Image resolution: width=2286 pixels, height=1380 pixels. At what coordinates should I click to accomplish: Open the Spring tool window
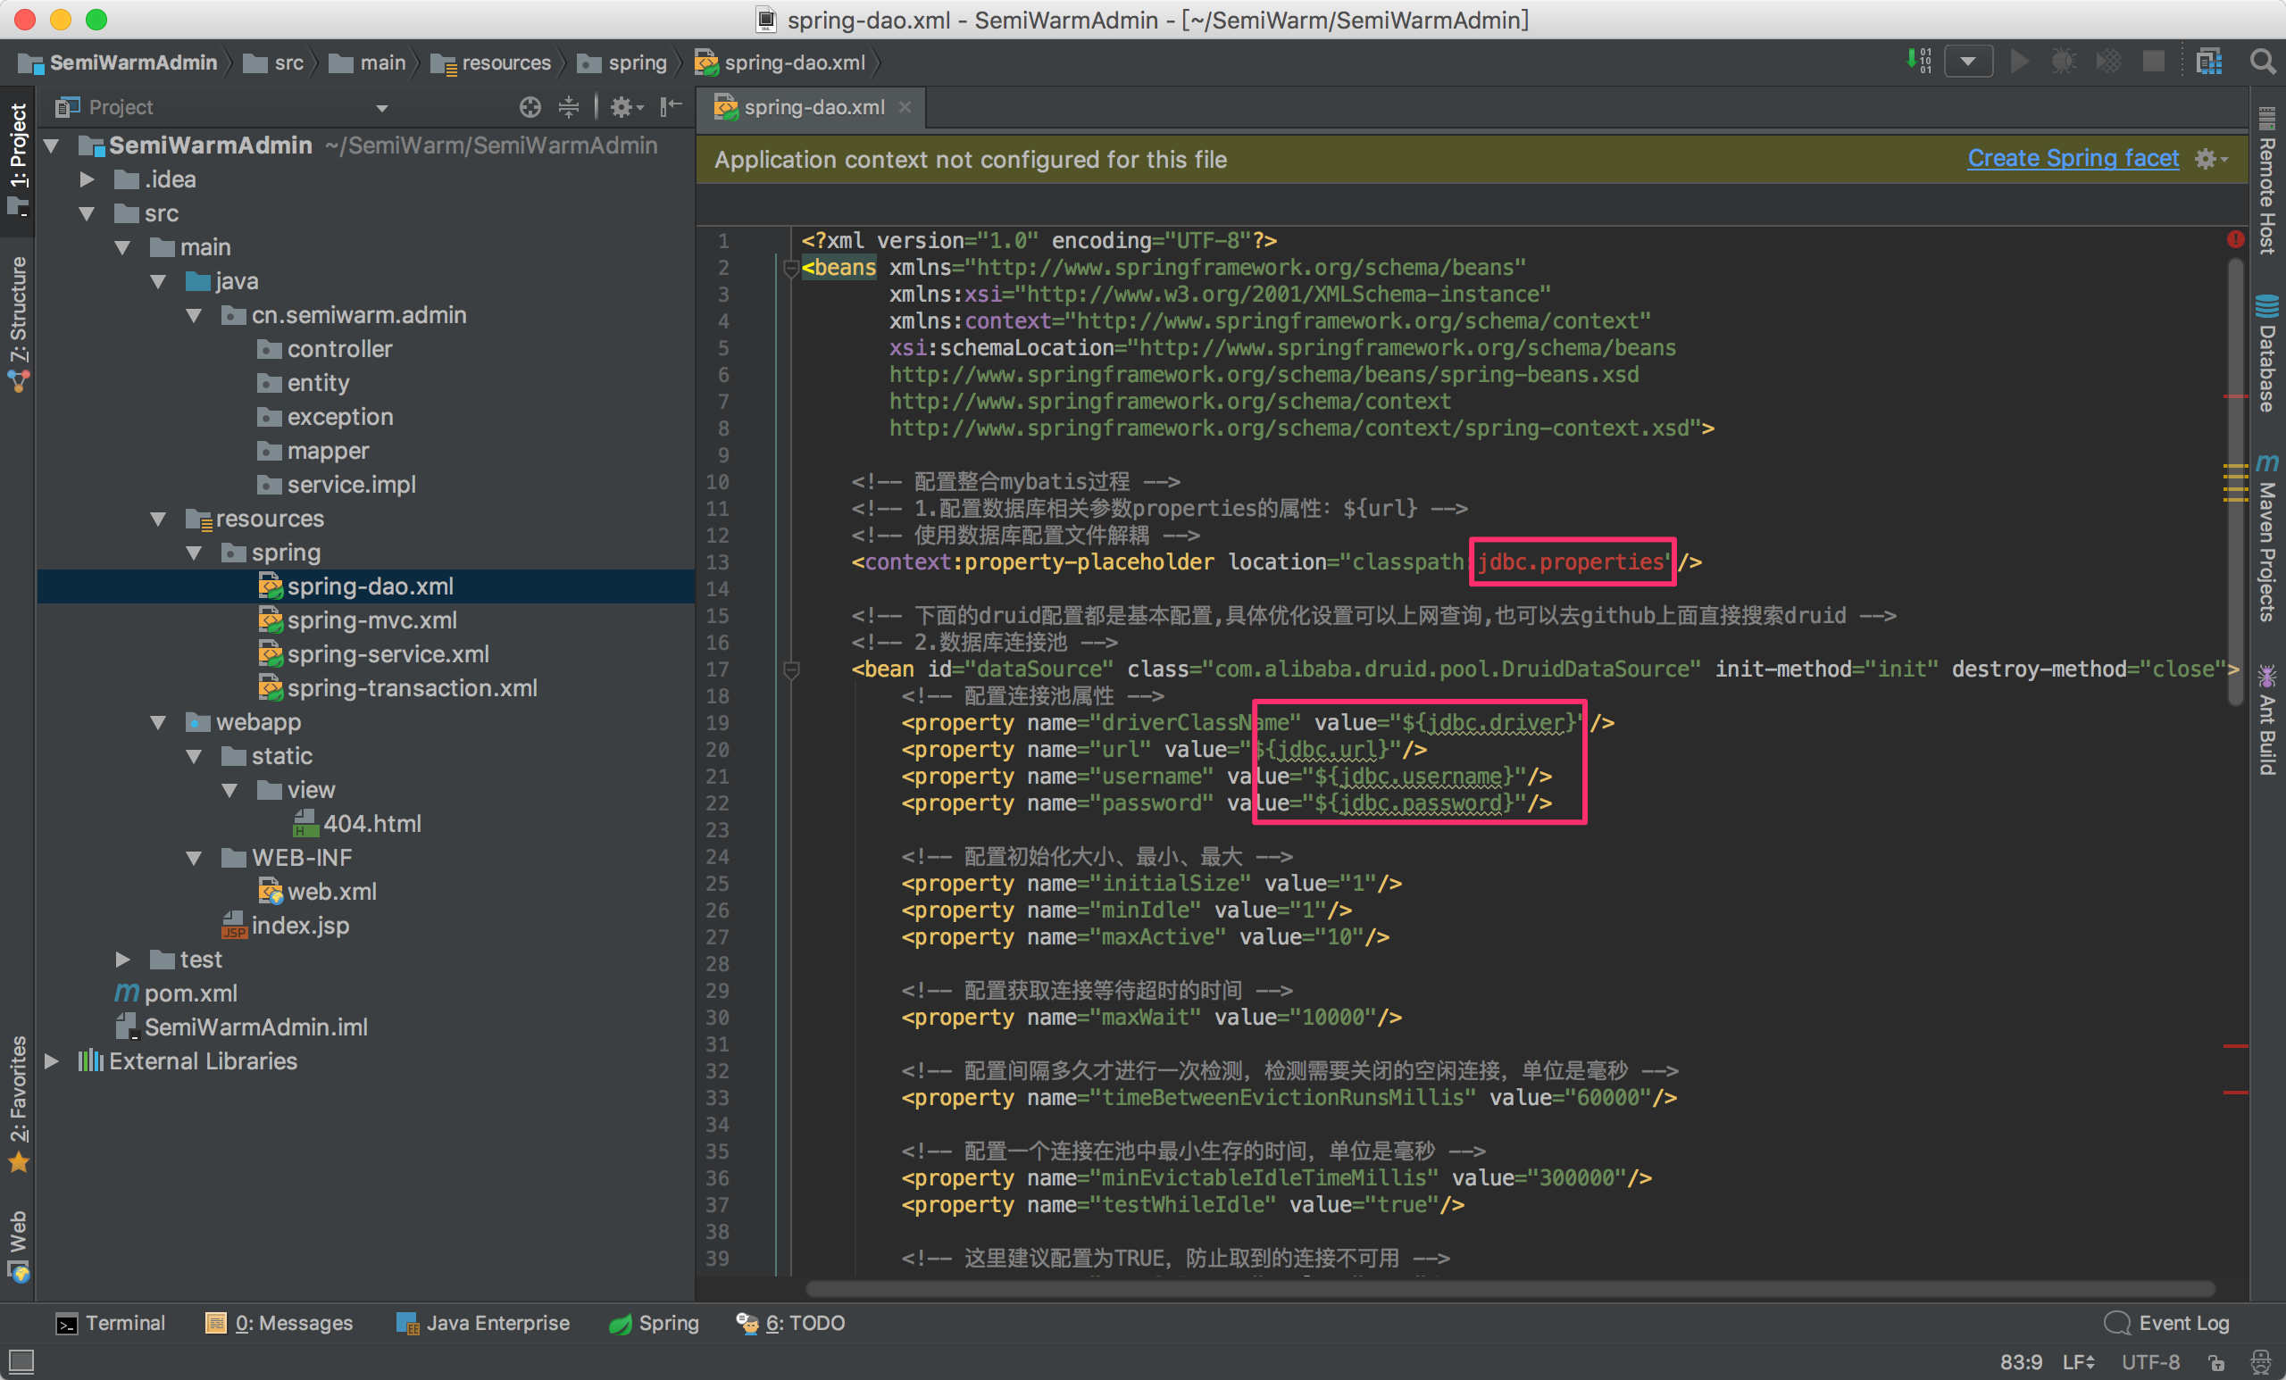click(x=653, y=1323)
